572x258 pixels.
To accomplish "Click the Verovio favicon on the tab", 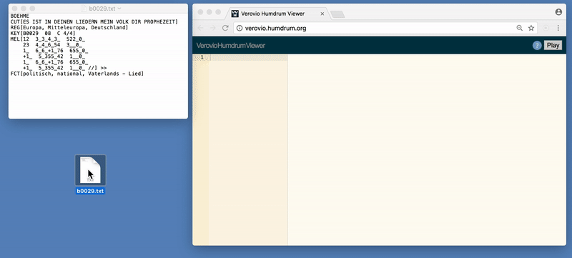I will pos(235,14).
